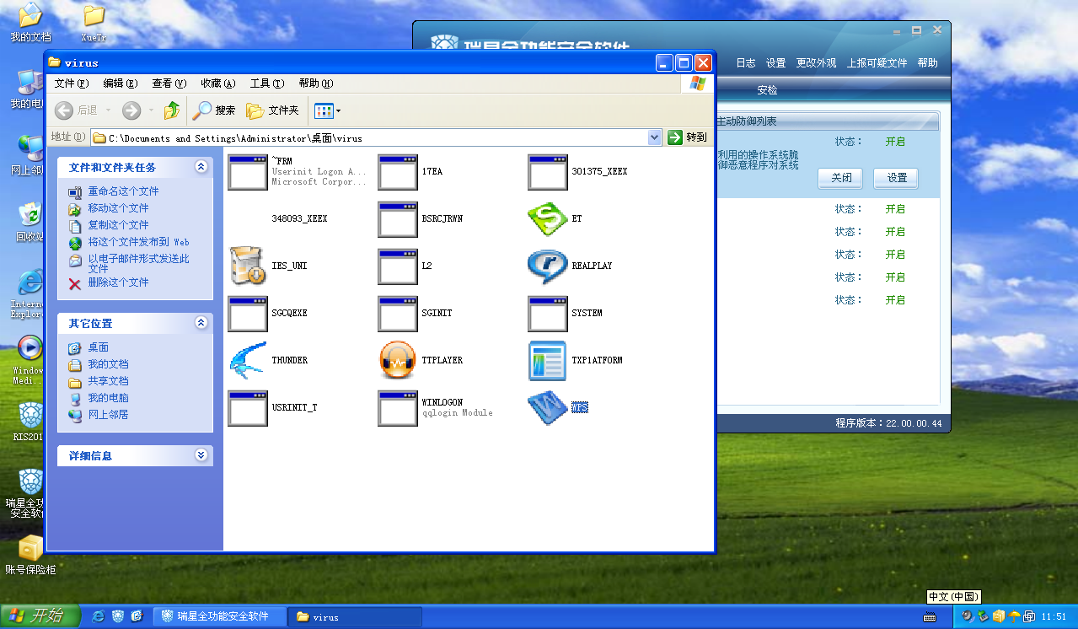This screenshot has height=629, width=1078.
Task: Collapse the 文件和文件夹任务 panel
Action: [x=201, y=167]
